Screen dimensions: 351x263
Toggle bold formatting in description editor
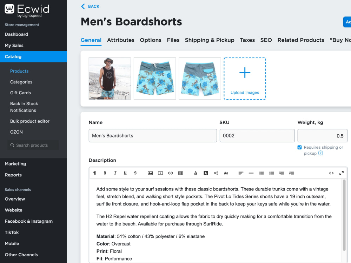coord(105,173)
